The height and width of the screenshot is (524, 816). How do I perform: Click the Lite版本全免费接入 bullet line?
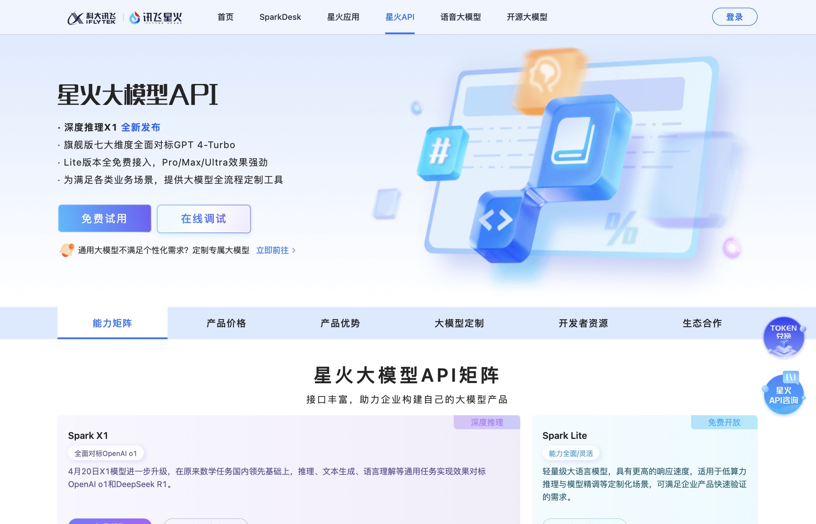click(166, 162)
